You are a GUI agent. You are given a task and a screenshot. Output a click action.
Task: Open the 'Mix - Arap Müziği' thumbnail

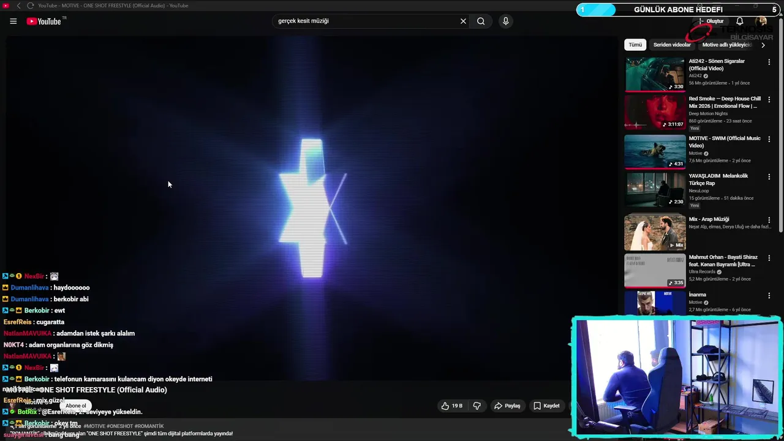click(x=655, y=232)
